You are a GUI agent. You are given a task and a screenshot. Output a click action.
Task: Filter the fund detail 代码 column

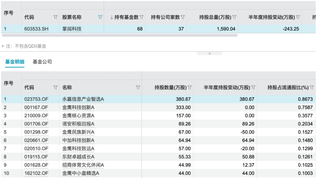click(x=55, y=87)
